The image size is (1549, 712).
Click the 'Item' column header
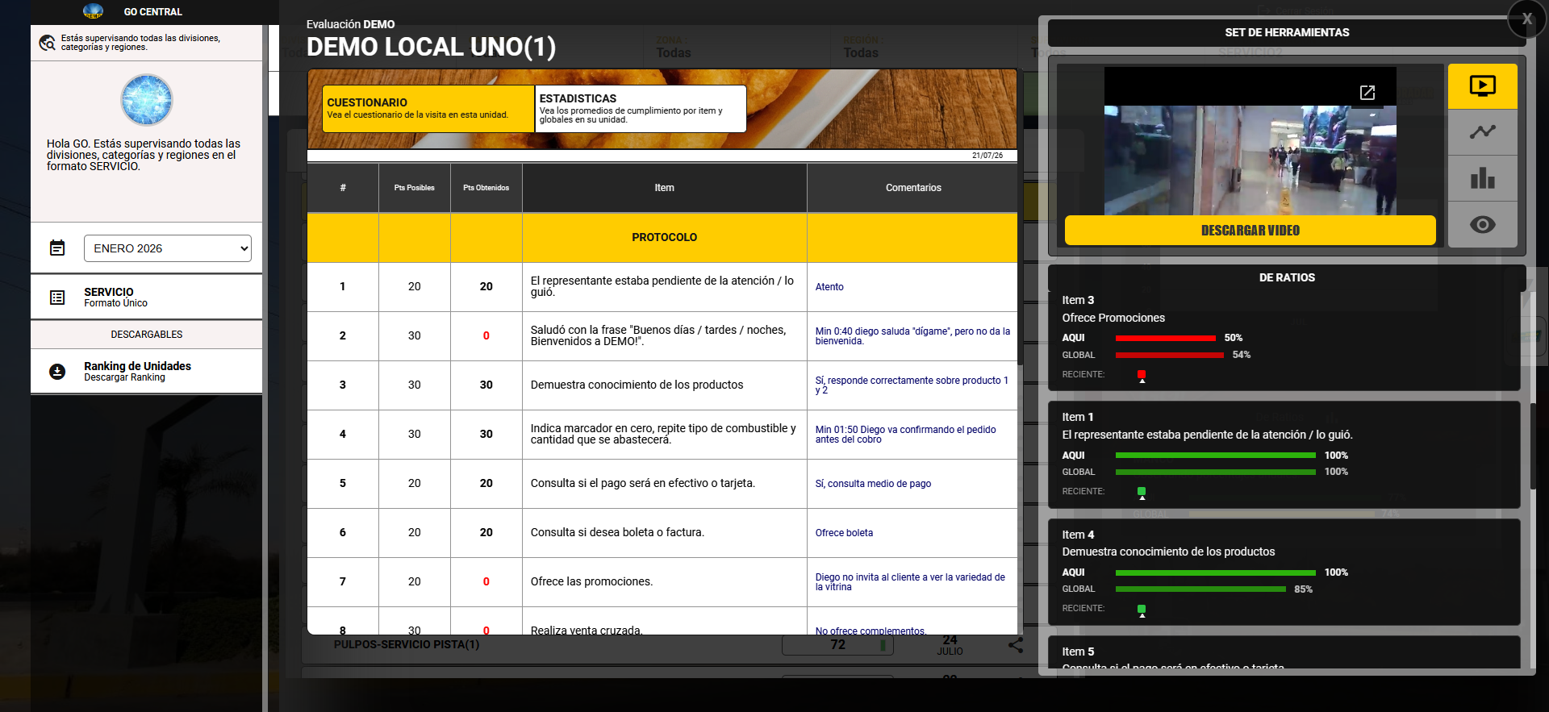[665, 188]
